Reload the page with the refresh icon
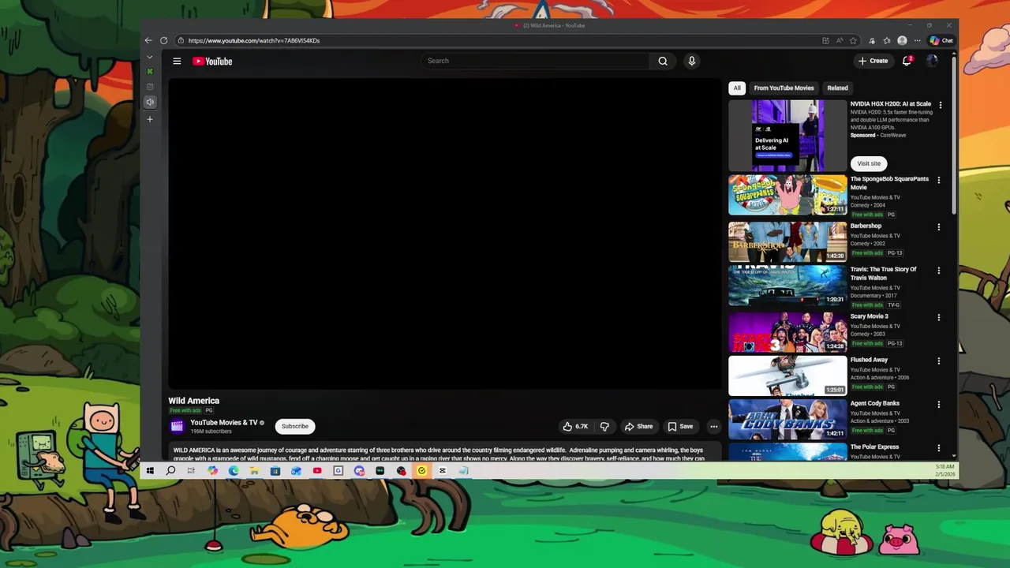The width and height of the screenshot is (1010, 568). (163, 40)
